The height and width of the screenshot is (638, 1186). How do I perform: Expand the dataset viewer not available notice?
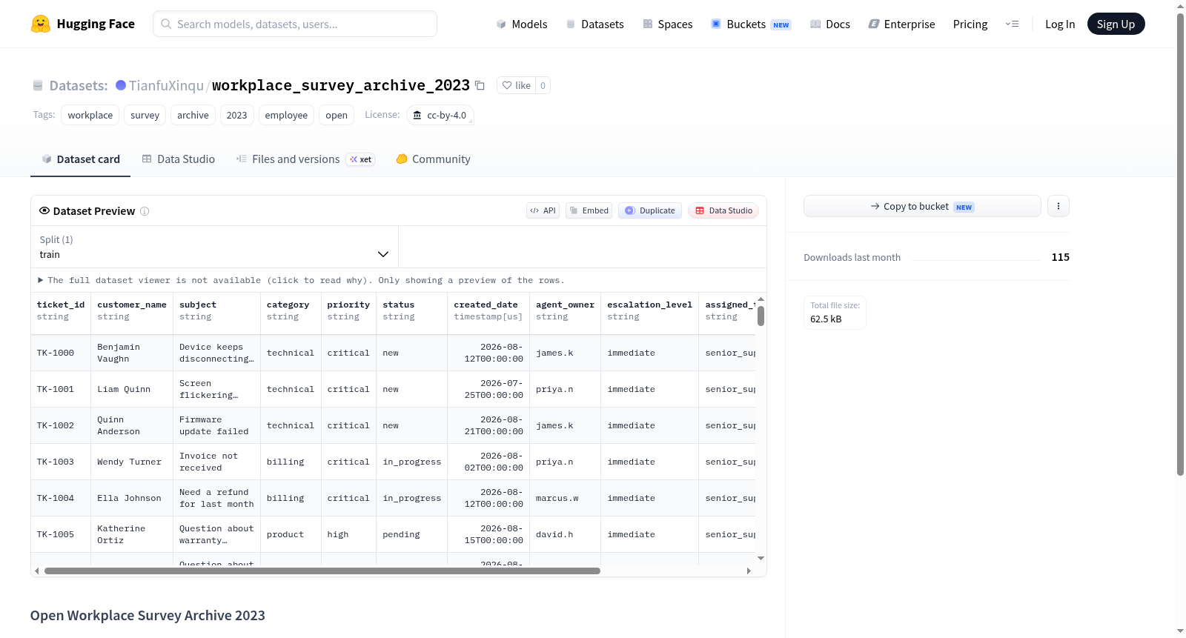[301, 280]
